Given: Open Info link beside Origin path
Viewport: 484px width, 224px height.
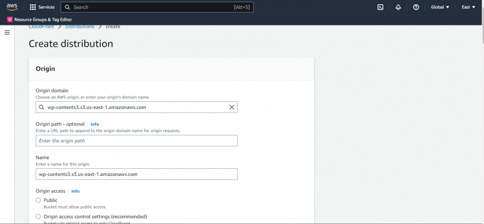Looking at the screenshot, I should pos(95,124).
